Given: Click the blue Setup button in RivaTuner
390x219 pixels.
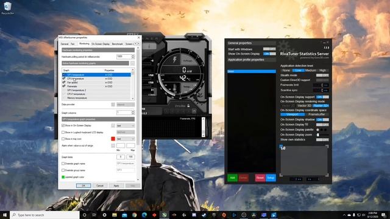Looking at the screenshot, I should (271, 178).
